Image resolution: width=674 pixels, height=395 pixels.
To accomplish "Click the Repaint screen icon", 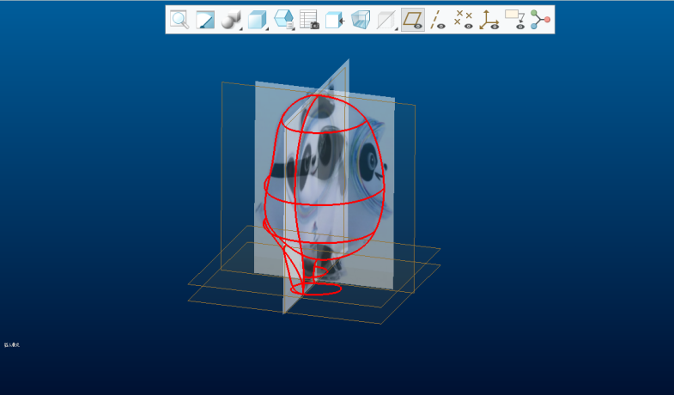I will click(204, 20).
